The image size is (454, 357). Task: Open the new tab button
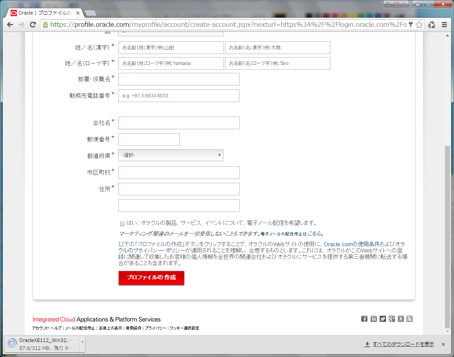[90, 13]
